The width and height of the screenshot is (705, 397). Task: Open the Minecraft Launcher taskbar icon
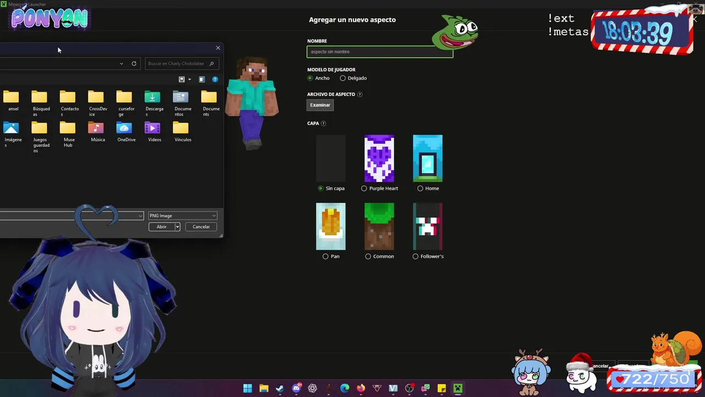pos(458,388)
